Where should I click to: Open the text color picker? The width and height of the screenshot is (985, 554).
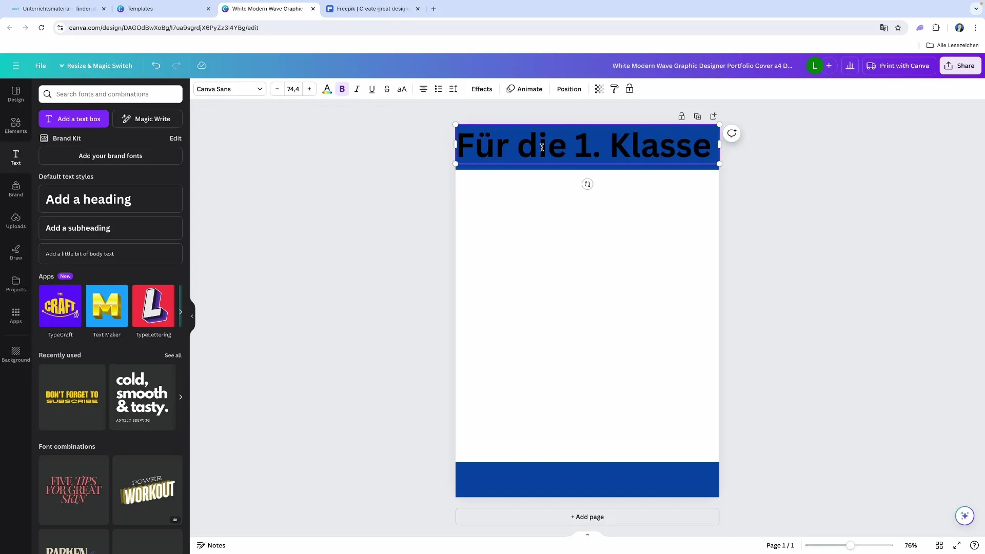point(327,89)
